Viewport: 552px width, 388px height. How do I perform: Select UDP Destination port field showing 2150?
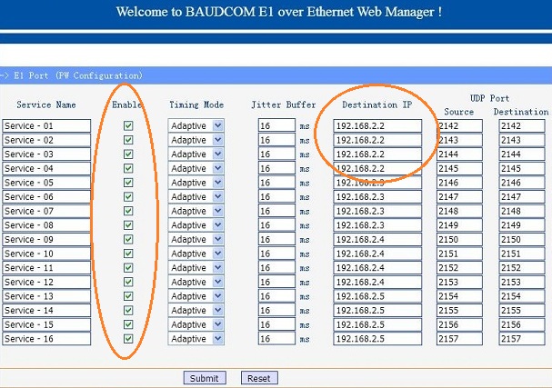click(x=521, y=239)
